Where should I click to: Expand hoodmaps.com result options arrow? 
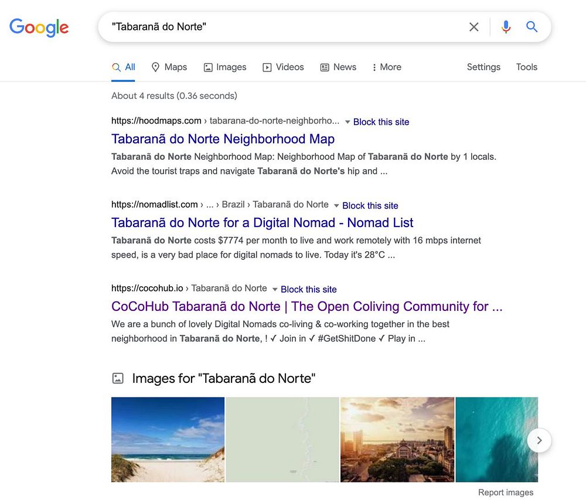point(347,122)
